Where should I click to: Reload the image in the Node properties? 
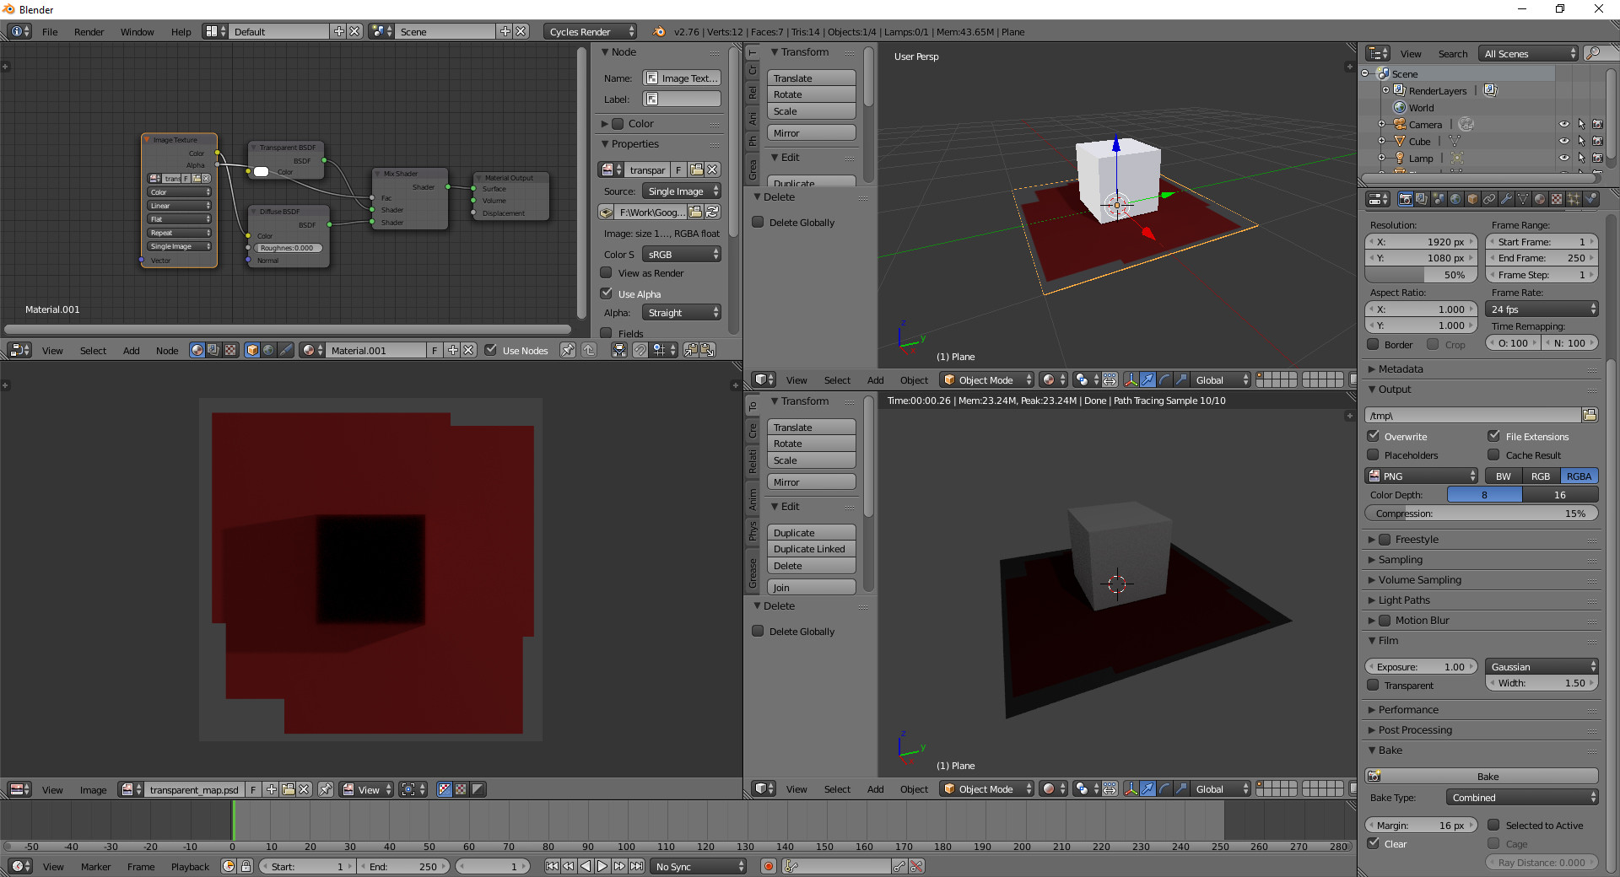coord(713,212)
